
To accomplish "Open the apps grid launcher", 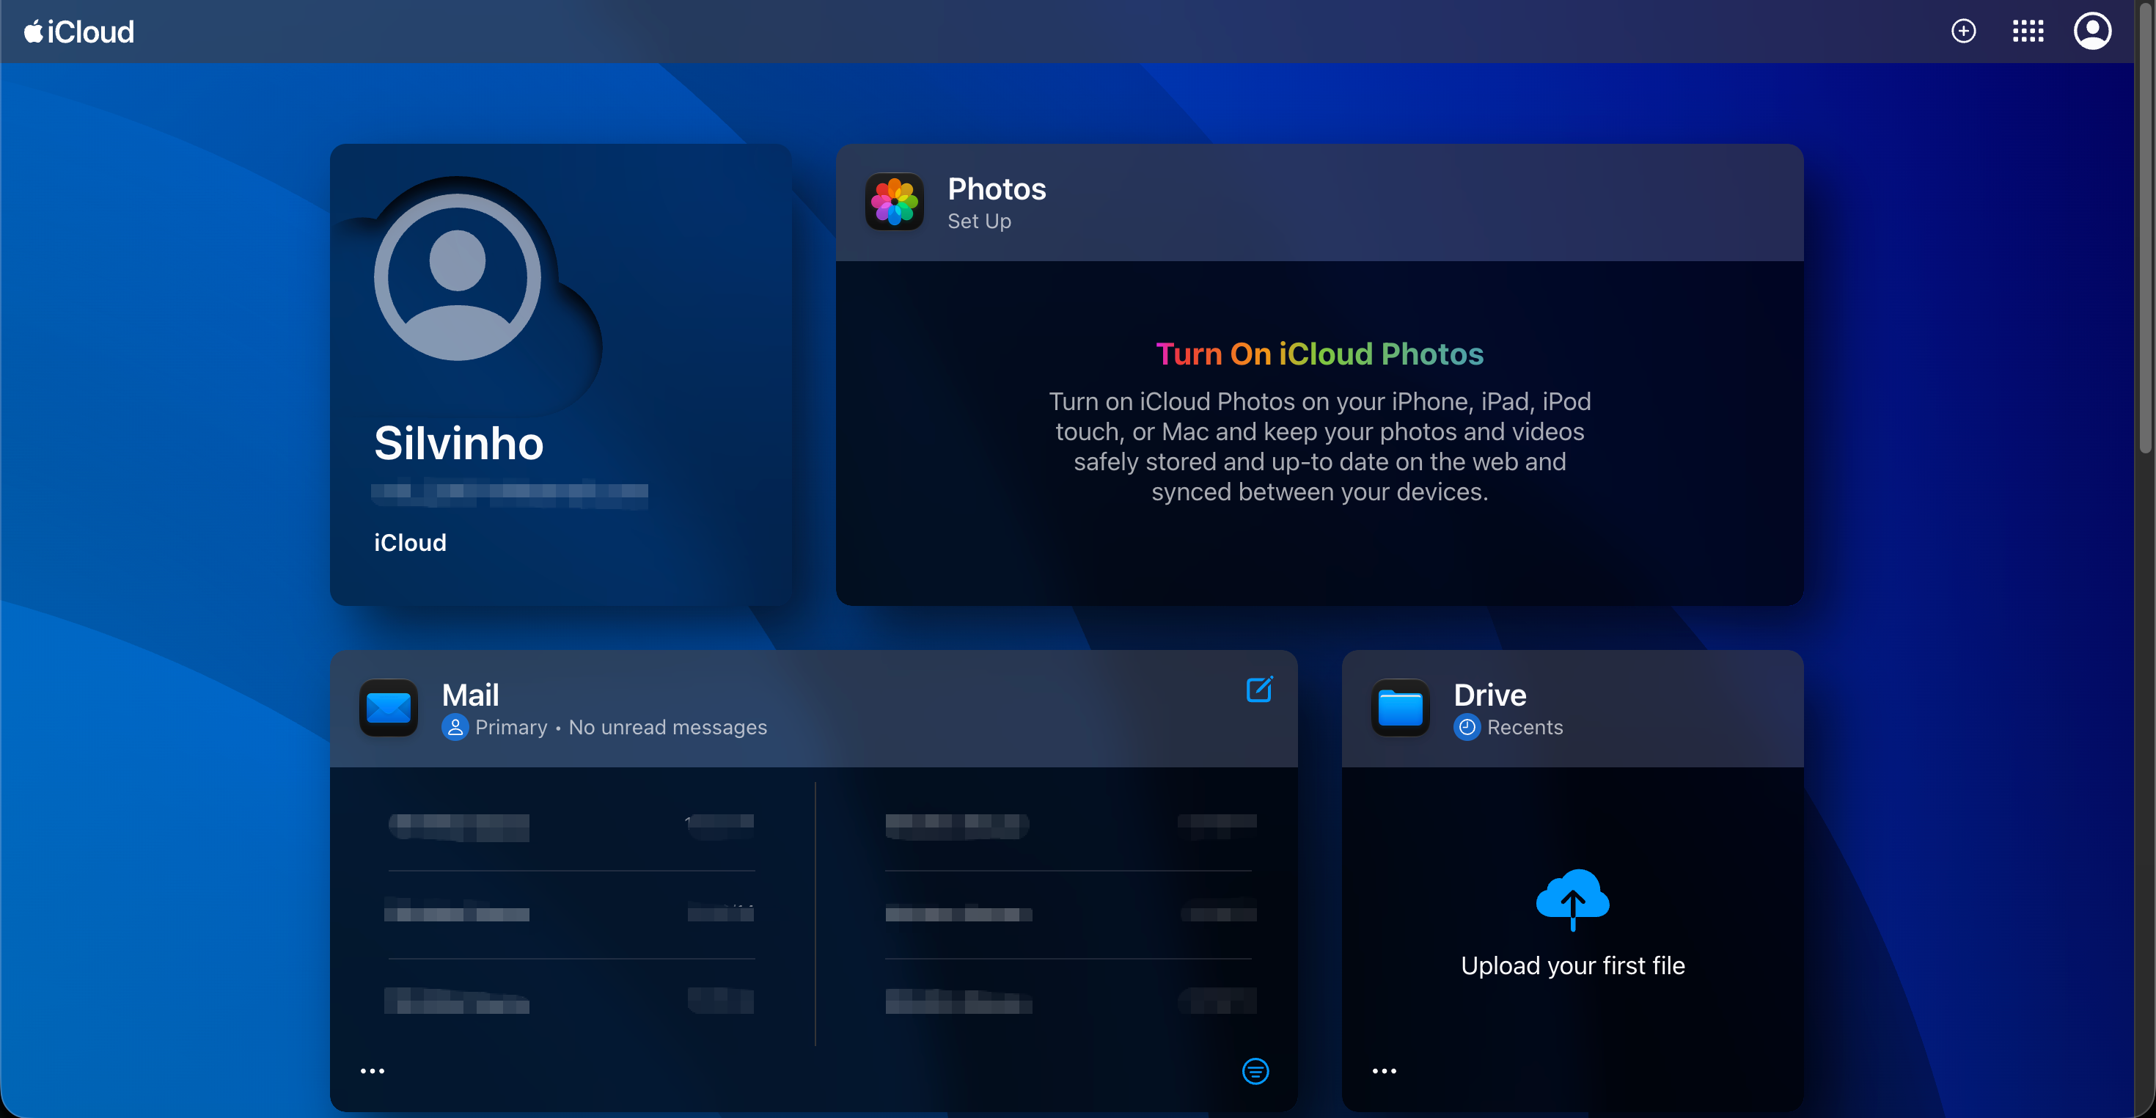I will tap(2028, 32).
